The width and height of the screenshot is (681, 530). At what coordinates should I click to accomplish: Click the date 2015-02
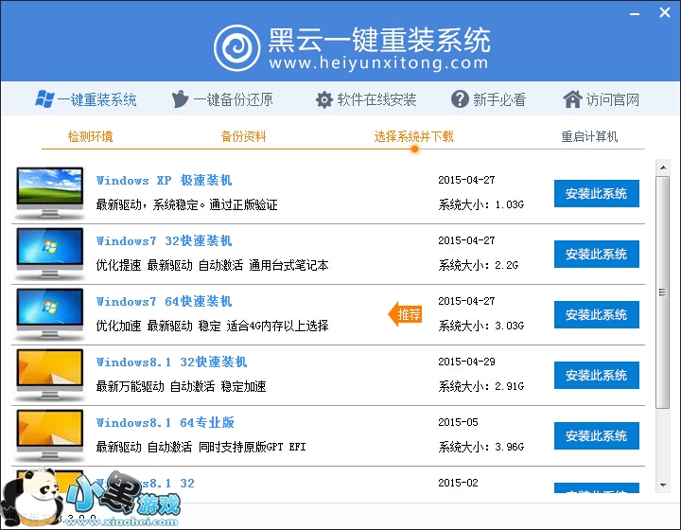point(458,483)
